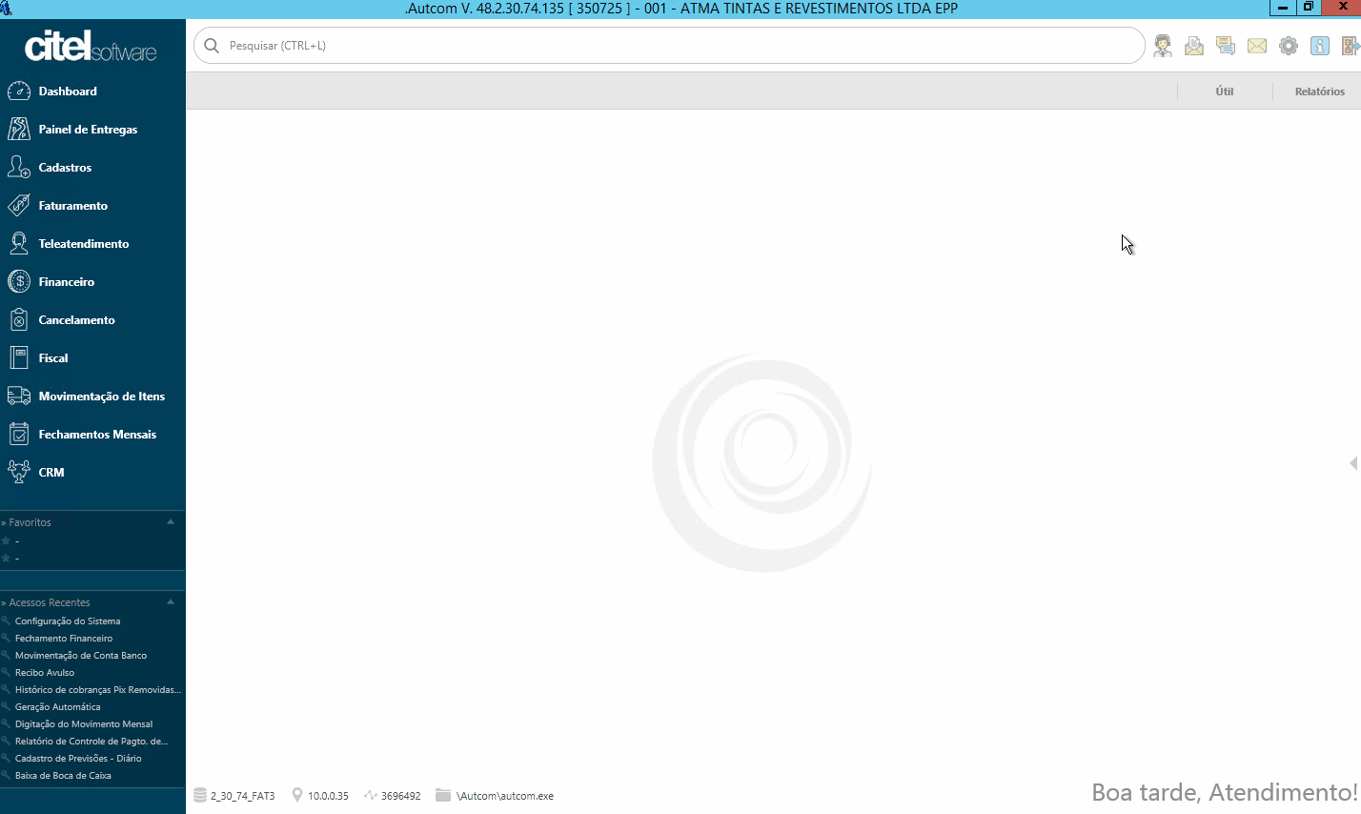The image size is (1361, 814).
Task: Open the Cadastros user-plus icon
Action: pos(19,167)
